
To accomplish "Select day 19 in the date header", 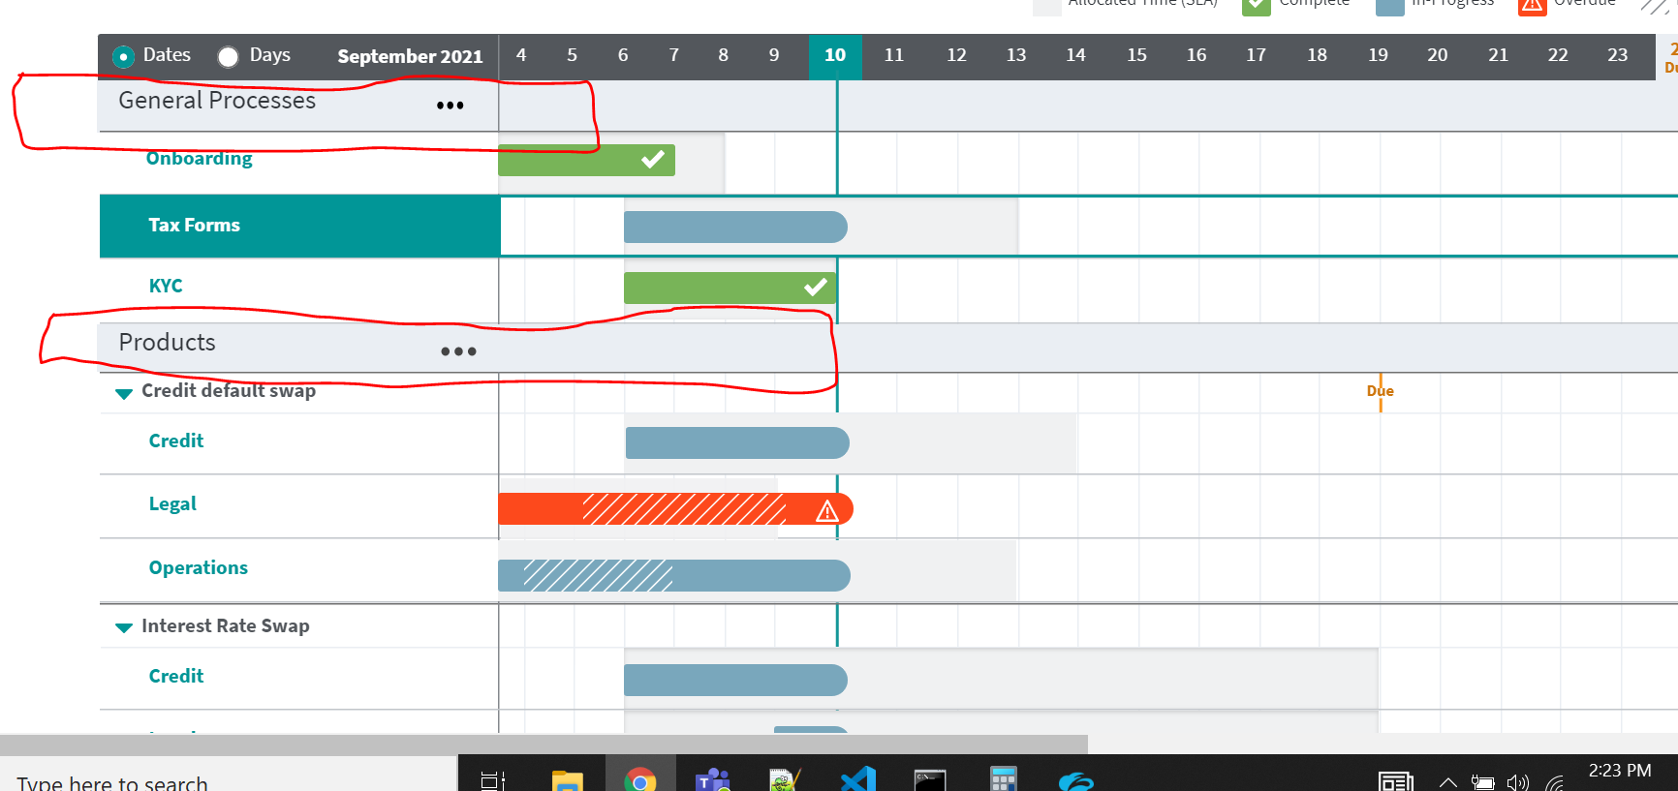I will [x=1378, y=55].
